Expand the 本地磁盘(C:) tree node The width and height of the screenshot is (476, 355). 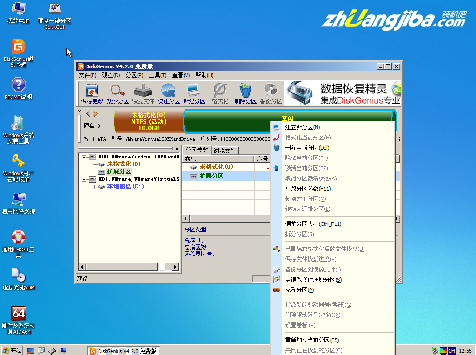92,187
